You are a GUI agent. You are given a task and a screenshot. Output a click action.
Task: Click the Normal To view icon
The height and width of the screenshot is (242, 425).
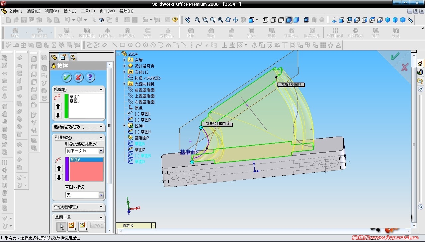tap(334, 20)
